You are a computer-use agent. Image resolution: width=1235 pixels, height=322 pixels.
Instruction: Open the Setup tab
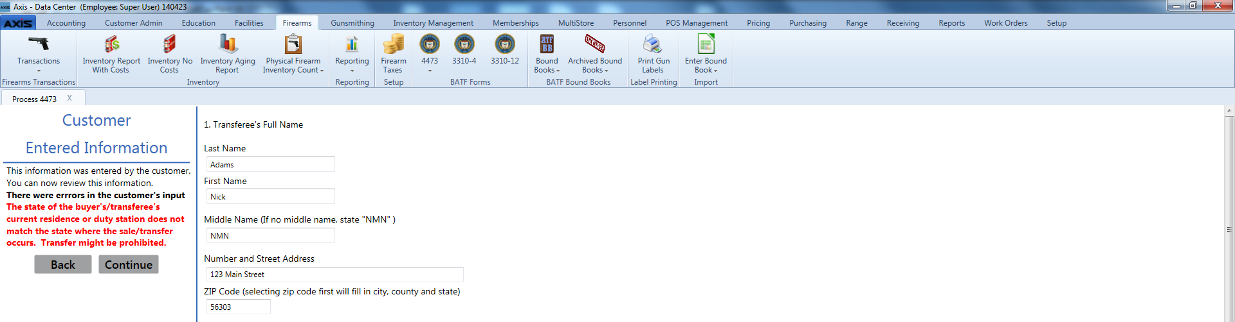tap(1057, 23)
